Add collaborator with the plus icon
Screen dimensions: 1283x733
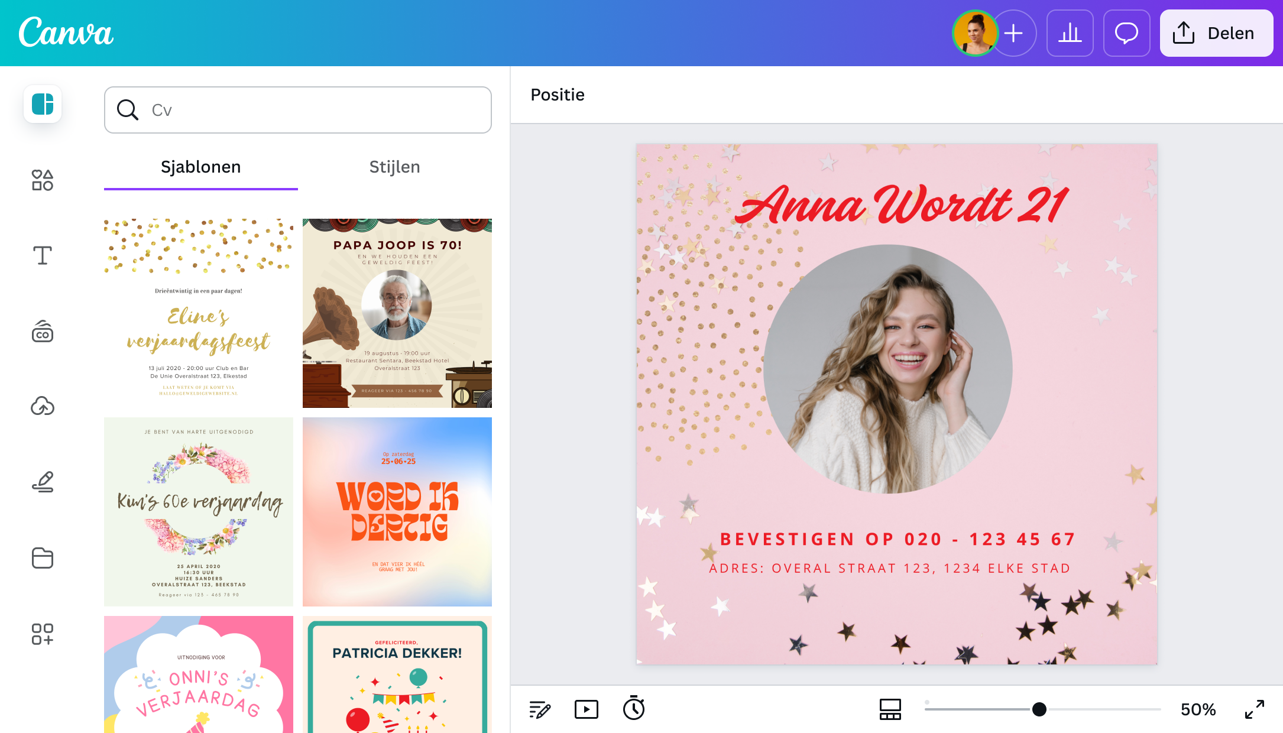pyautogui.click(x=1013, y=33)
